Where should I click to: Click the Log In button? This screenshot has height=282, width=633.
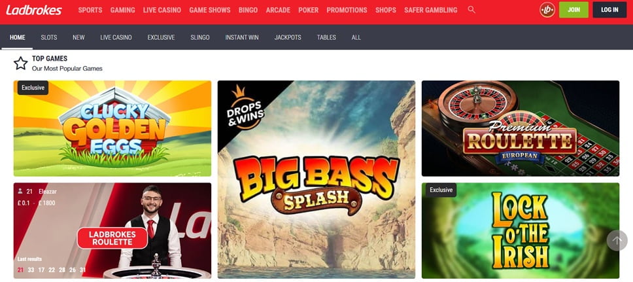(609, 10)
